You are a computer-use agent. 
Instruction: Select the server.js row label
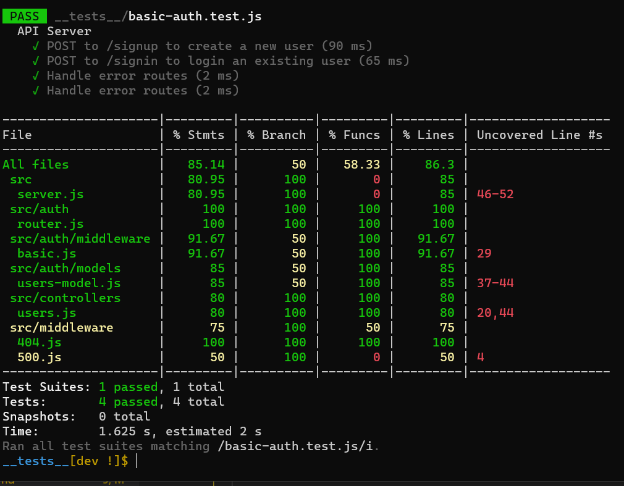pos(51,194)
